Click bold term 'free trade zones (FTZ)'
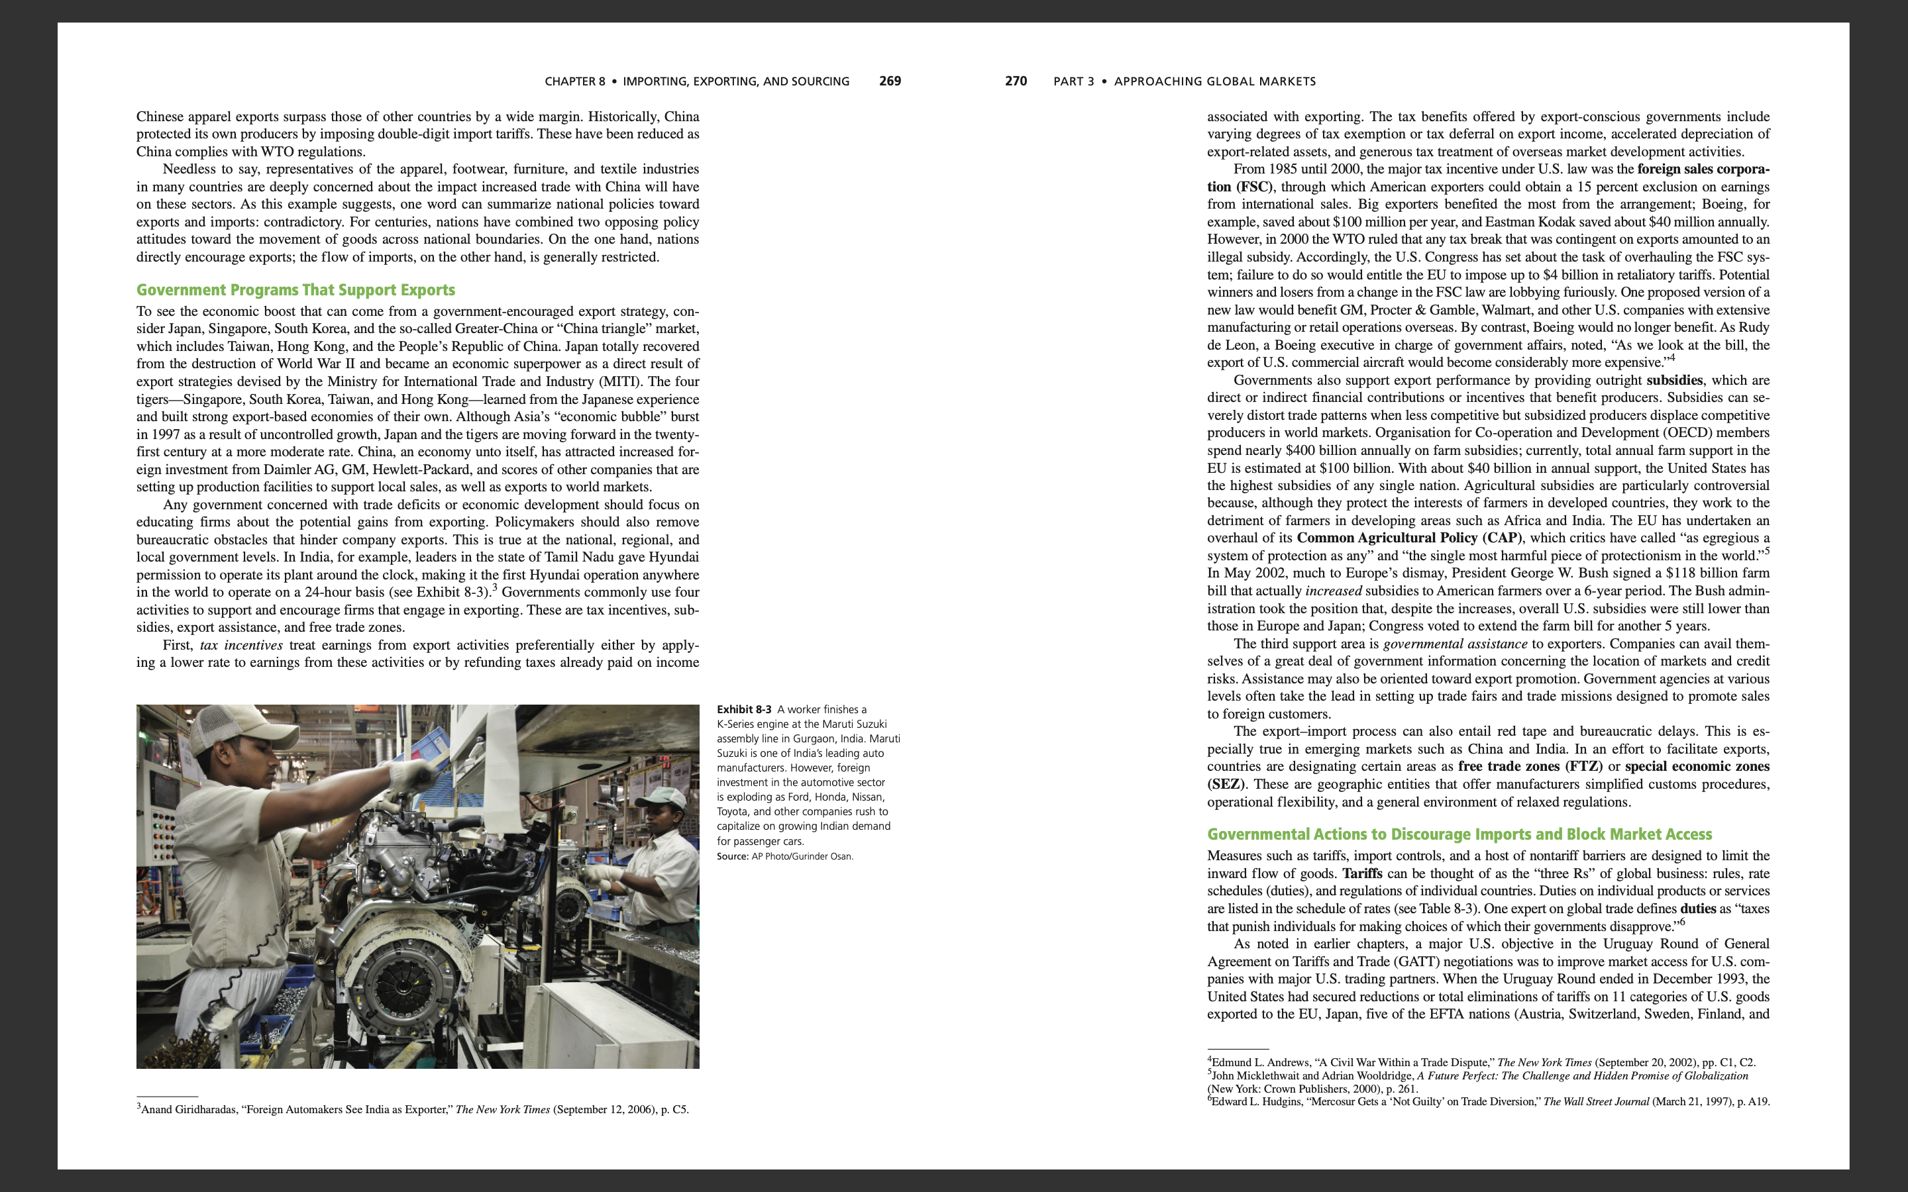 pyautogui.click(x=1531, y=766)
